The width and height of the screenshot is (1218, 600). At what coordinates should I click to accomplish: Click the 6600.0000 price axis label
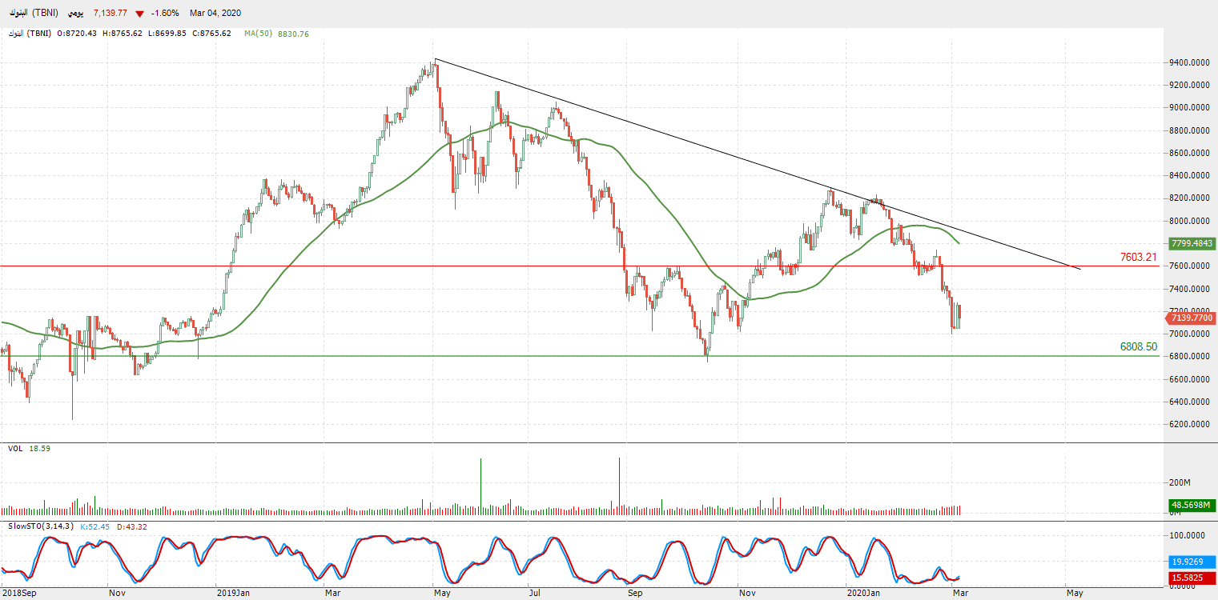pos(1189,379)
